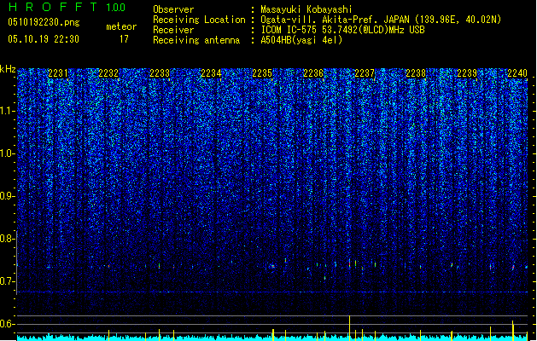Select the ICOM IC-575 receiver value
Image resolution: width=537 pixels, height=341 pixels.
(342, 30)
